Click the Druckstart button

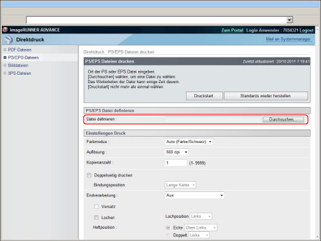click(204, 96)
